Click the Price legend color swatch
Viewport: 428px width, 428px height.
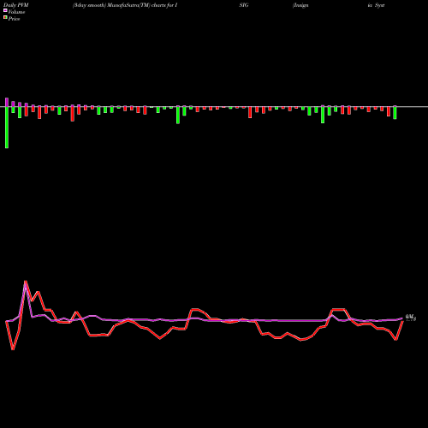5,18
